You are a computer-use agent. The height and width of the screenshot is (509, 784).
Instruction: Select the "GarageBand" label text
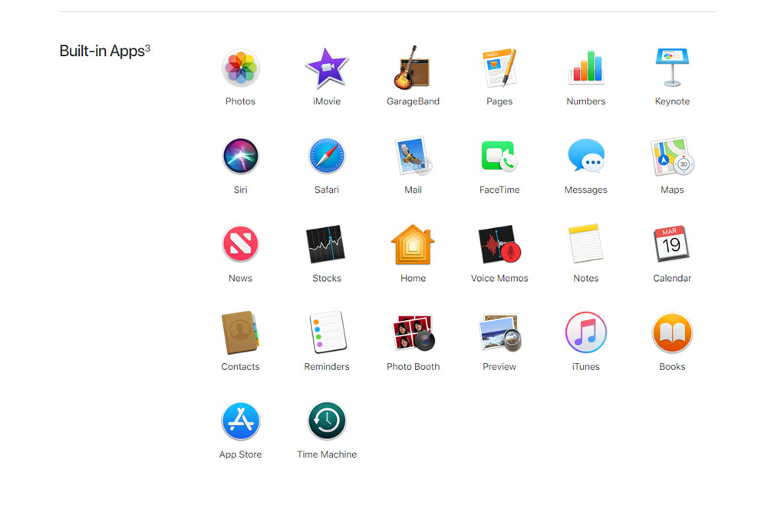pos(413,101)
